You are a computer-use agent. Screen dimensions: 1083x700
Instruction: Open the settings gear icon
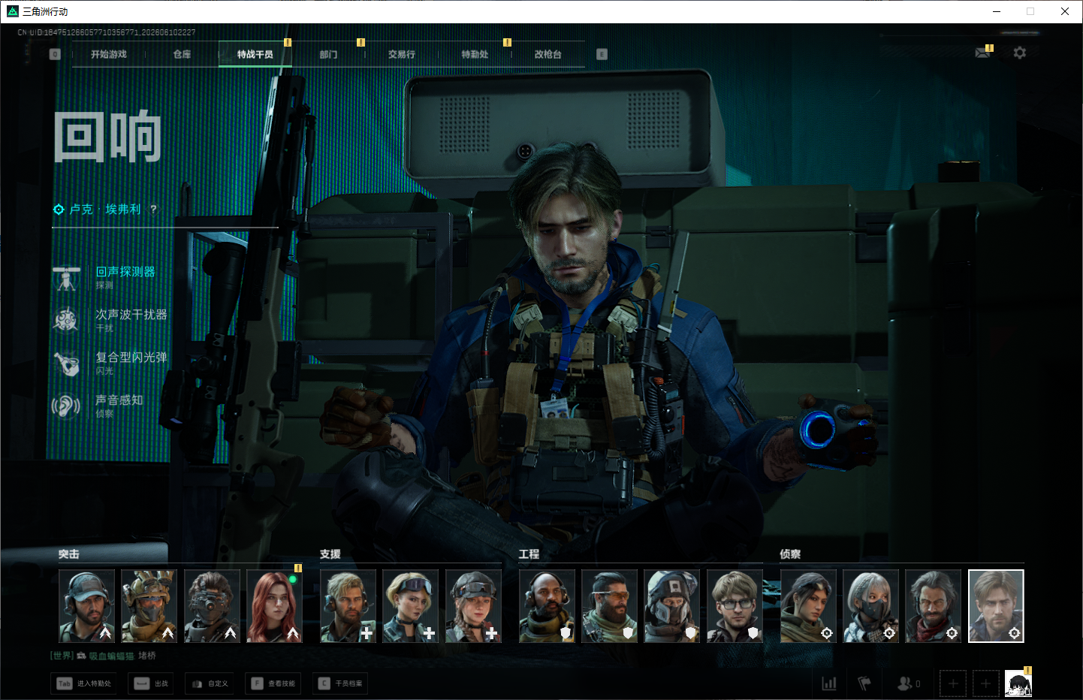tap(1019, 53)
